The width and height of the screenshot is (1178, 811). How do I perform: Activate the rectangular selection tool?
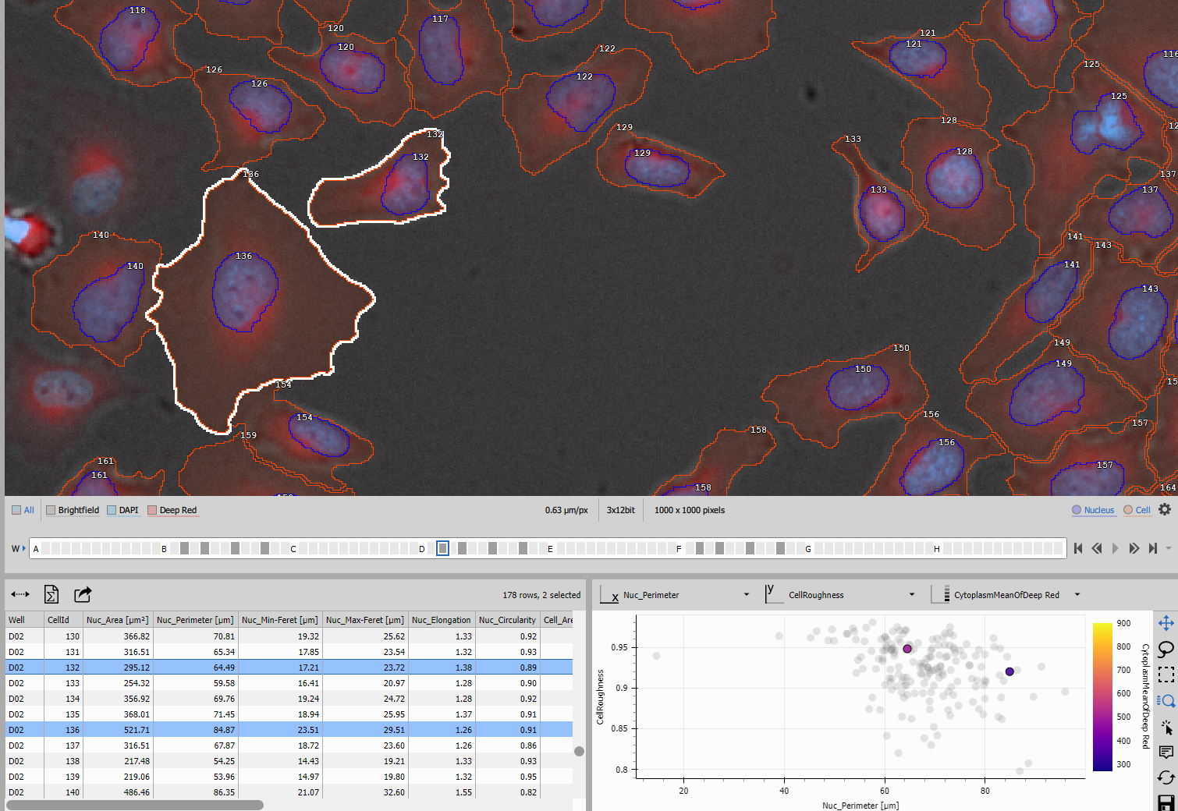click(x=1166, y=675)
